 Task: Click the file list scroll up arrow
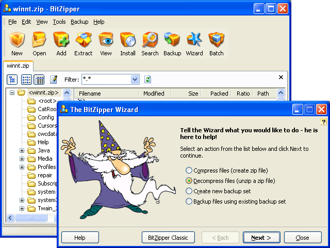280,92
